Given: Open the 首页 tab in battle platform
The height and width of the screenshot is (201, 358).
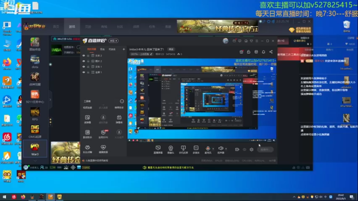Looking at the screenshot, I should coord(56,27).
